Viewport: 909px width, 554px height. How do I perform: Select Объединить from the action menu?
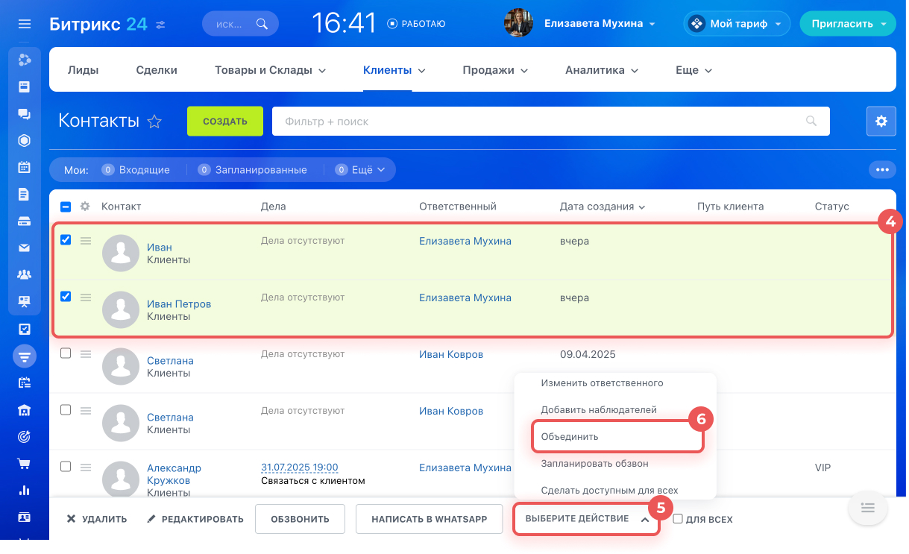[570, 436]
